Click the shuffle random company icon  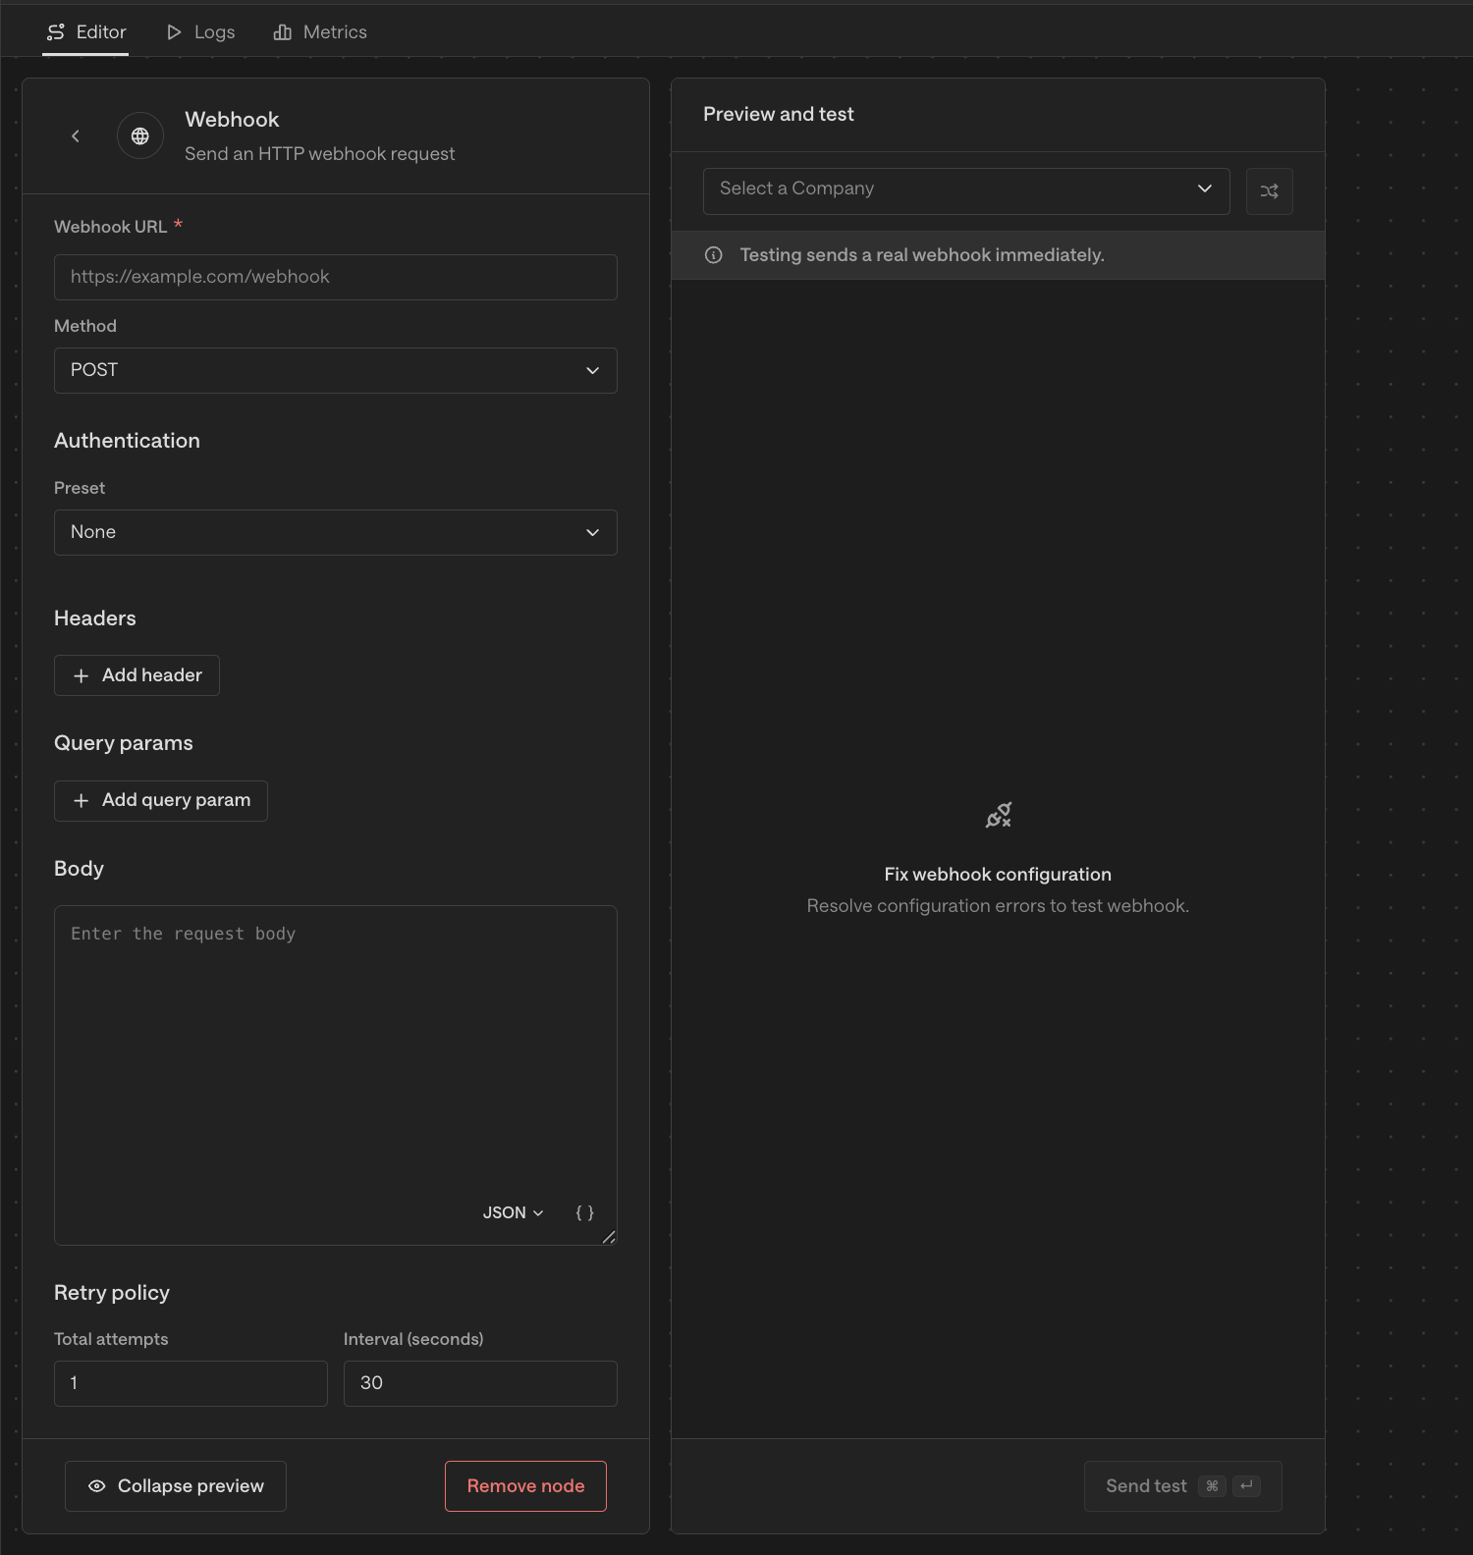click(1270, 191)
